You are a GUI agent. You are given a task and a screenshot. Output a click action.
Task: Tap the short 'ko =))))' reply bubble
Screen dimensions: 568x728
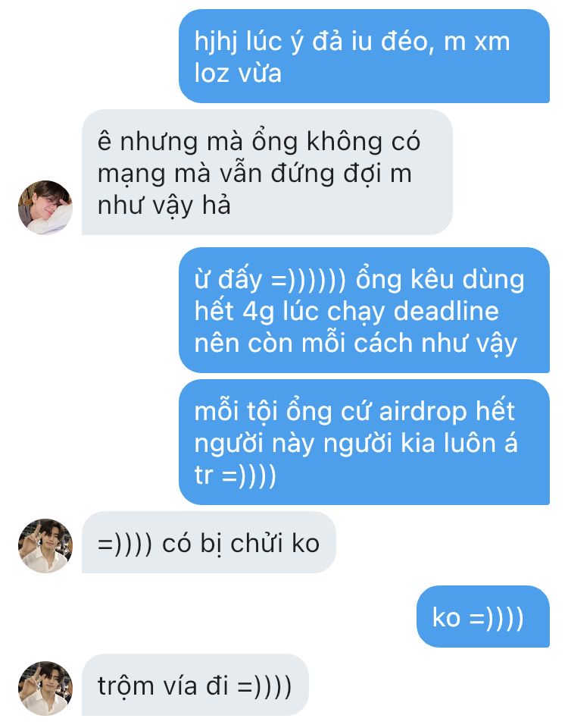pos(483,617)
